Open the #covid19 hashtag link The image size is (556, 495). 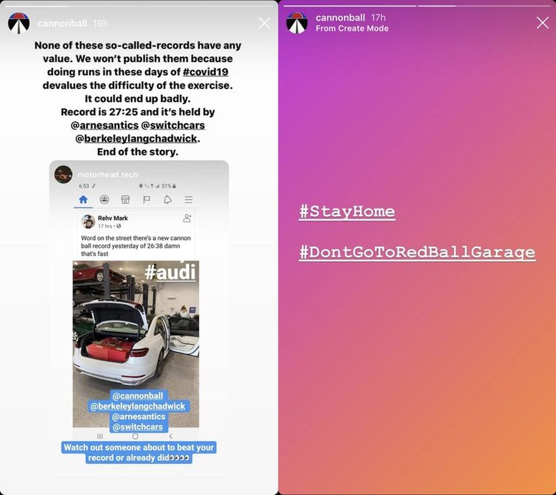tap(205, 72)
